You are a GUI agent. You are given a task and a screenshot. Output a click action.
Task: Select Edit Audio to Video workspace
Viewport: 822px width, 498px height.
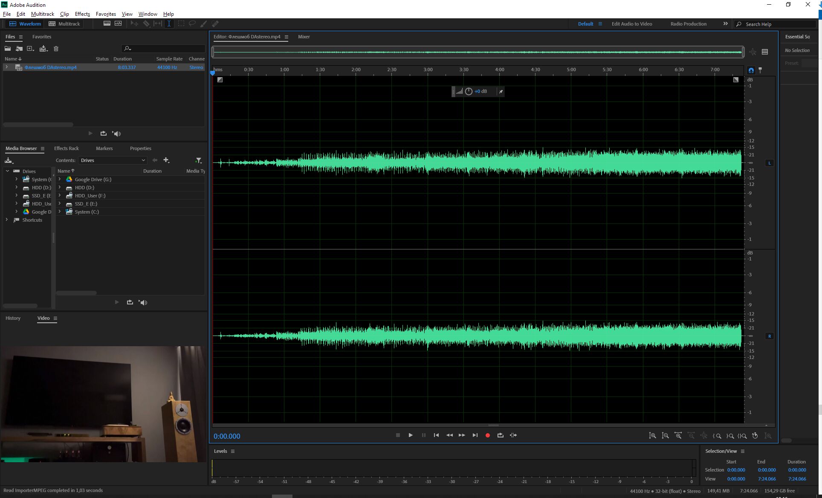tap(632, 24)
